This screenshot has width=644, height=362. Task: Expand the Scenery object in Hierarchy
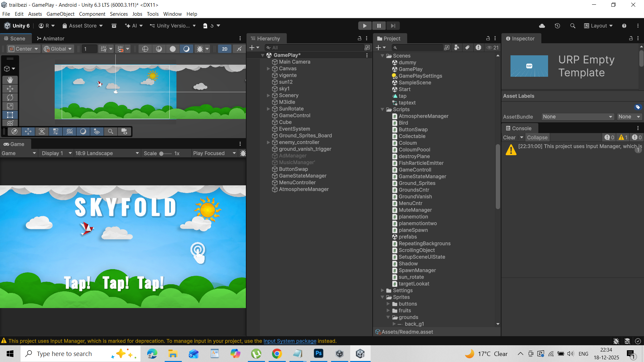click(x=268, y=95)
